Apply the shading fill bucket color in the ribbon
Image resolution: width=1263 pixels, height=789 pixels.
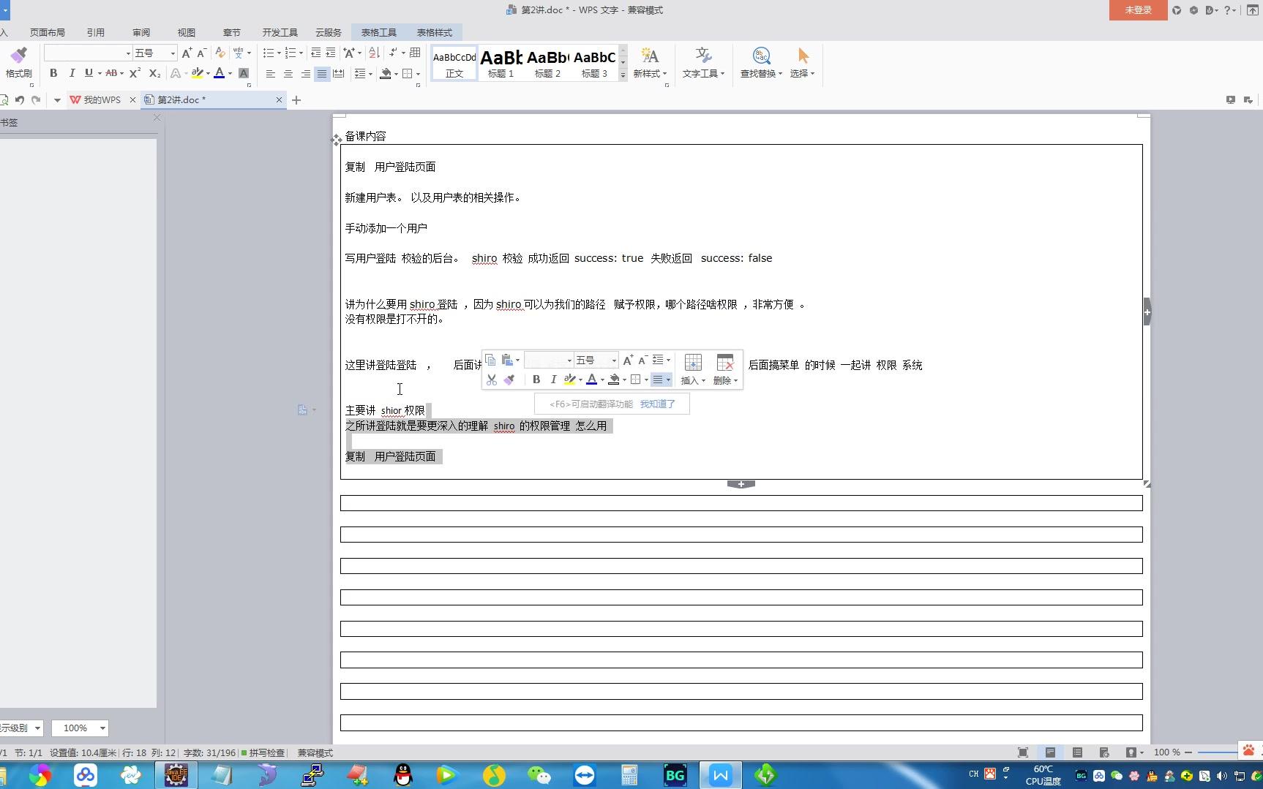pyautogui.click(x=386, y=73)
